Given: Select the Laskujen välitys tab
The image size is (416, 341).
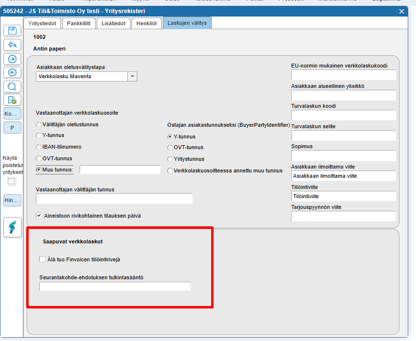Looking at the screenshot, I should 187,23.
